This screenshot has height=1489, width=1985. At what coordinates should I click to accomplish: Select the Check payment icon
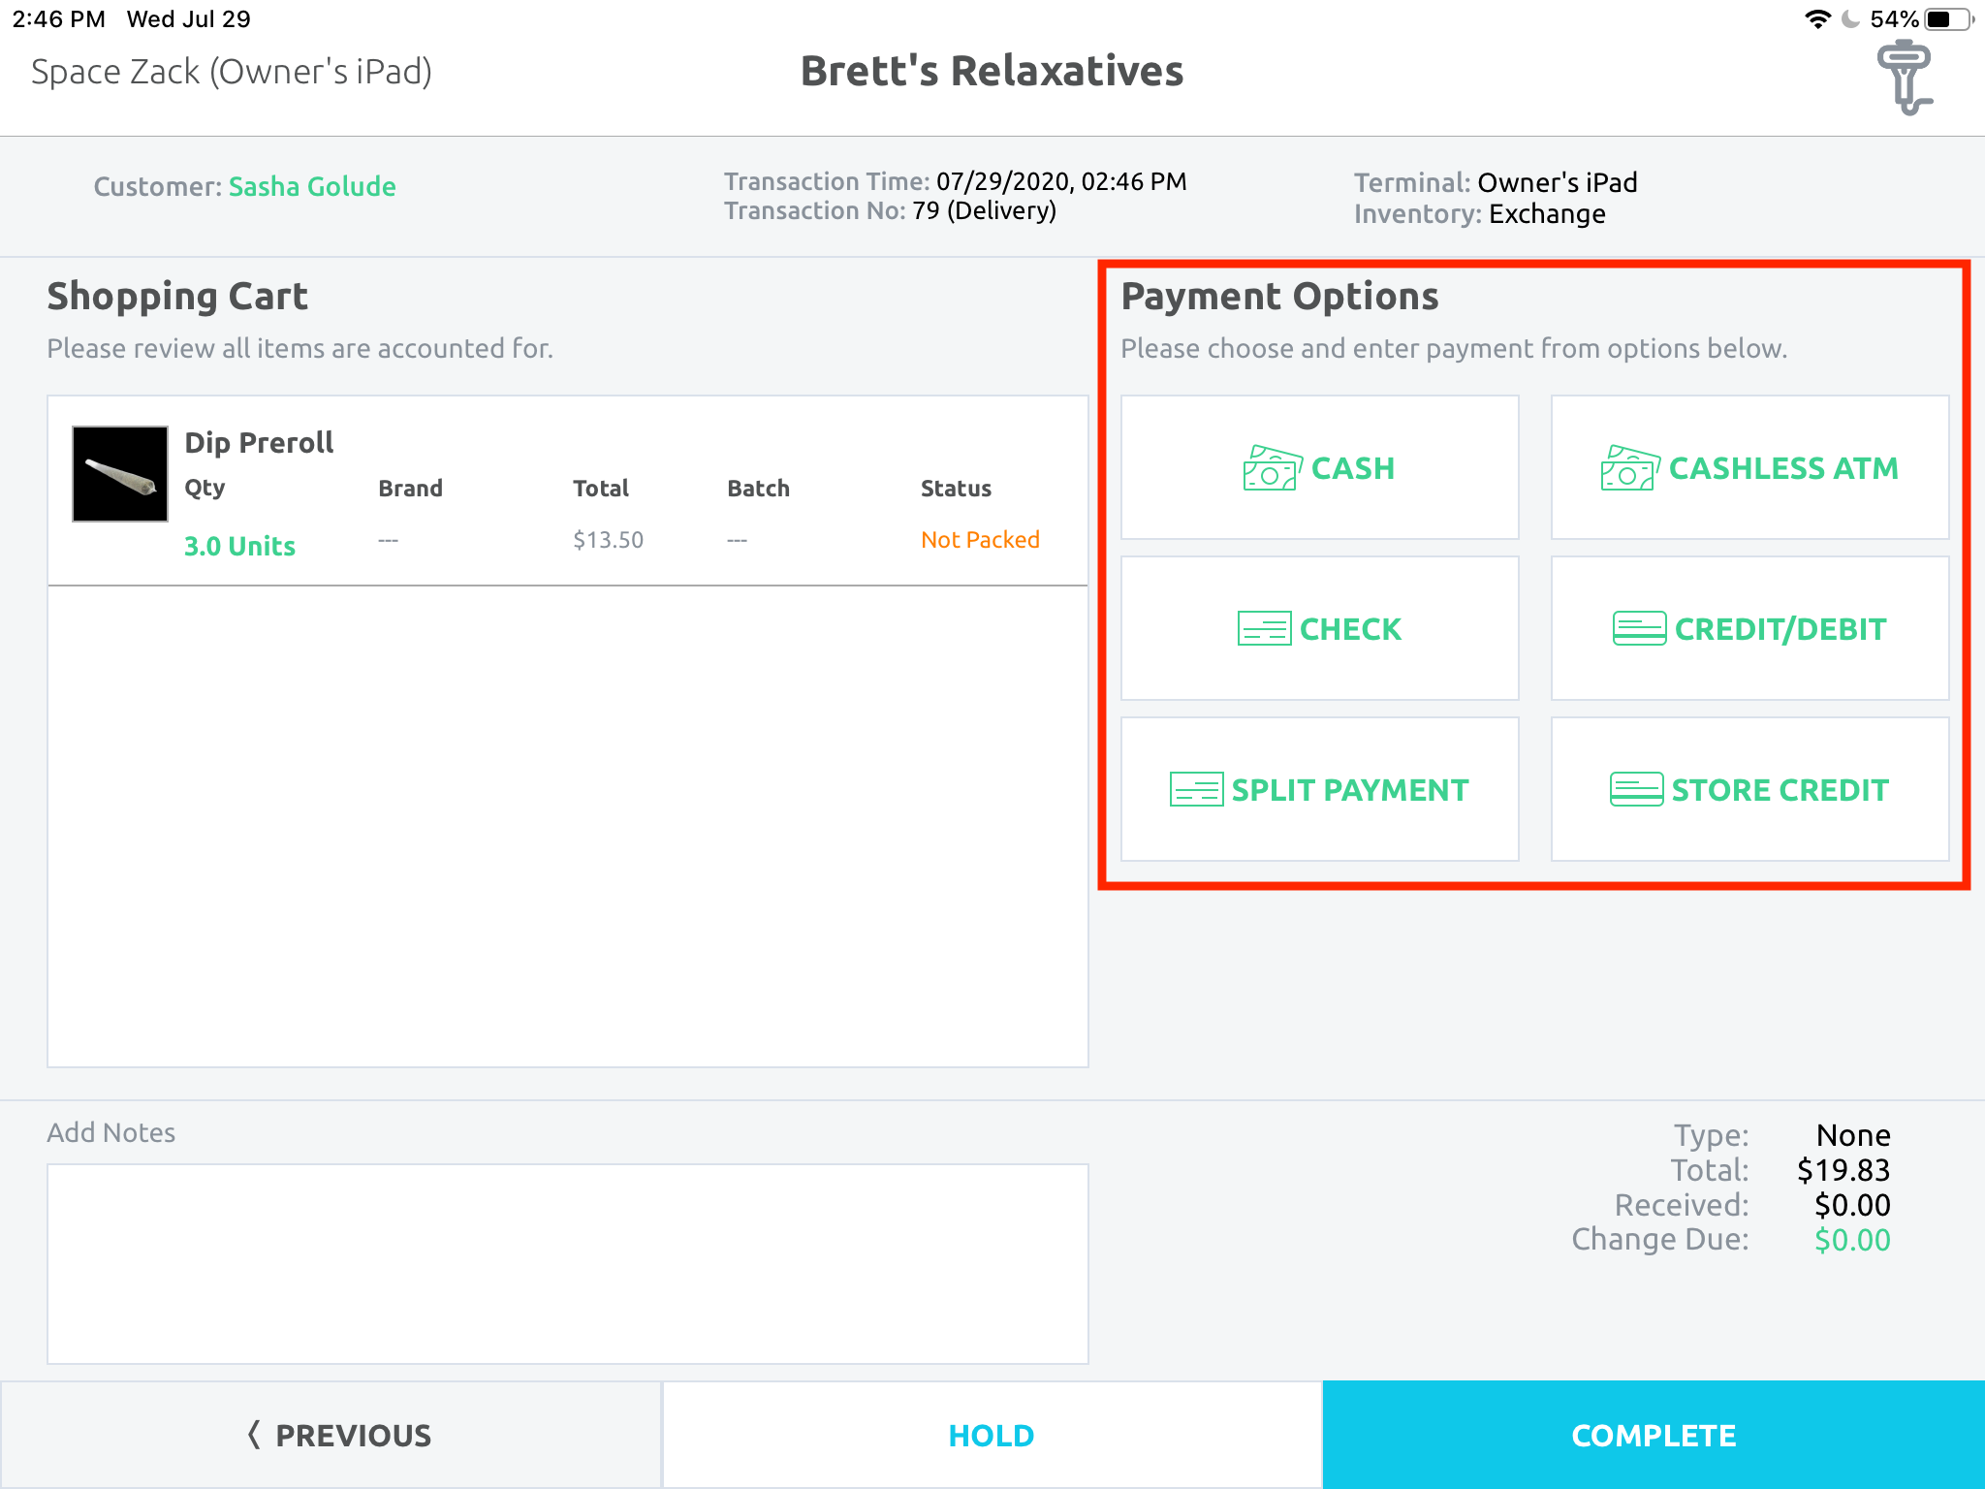point(1263,628)
